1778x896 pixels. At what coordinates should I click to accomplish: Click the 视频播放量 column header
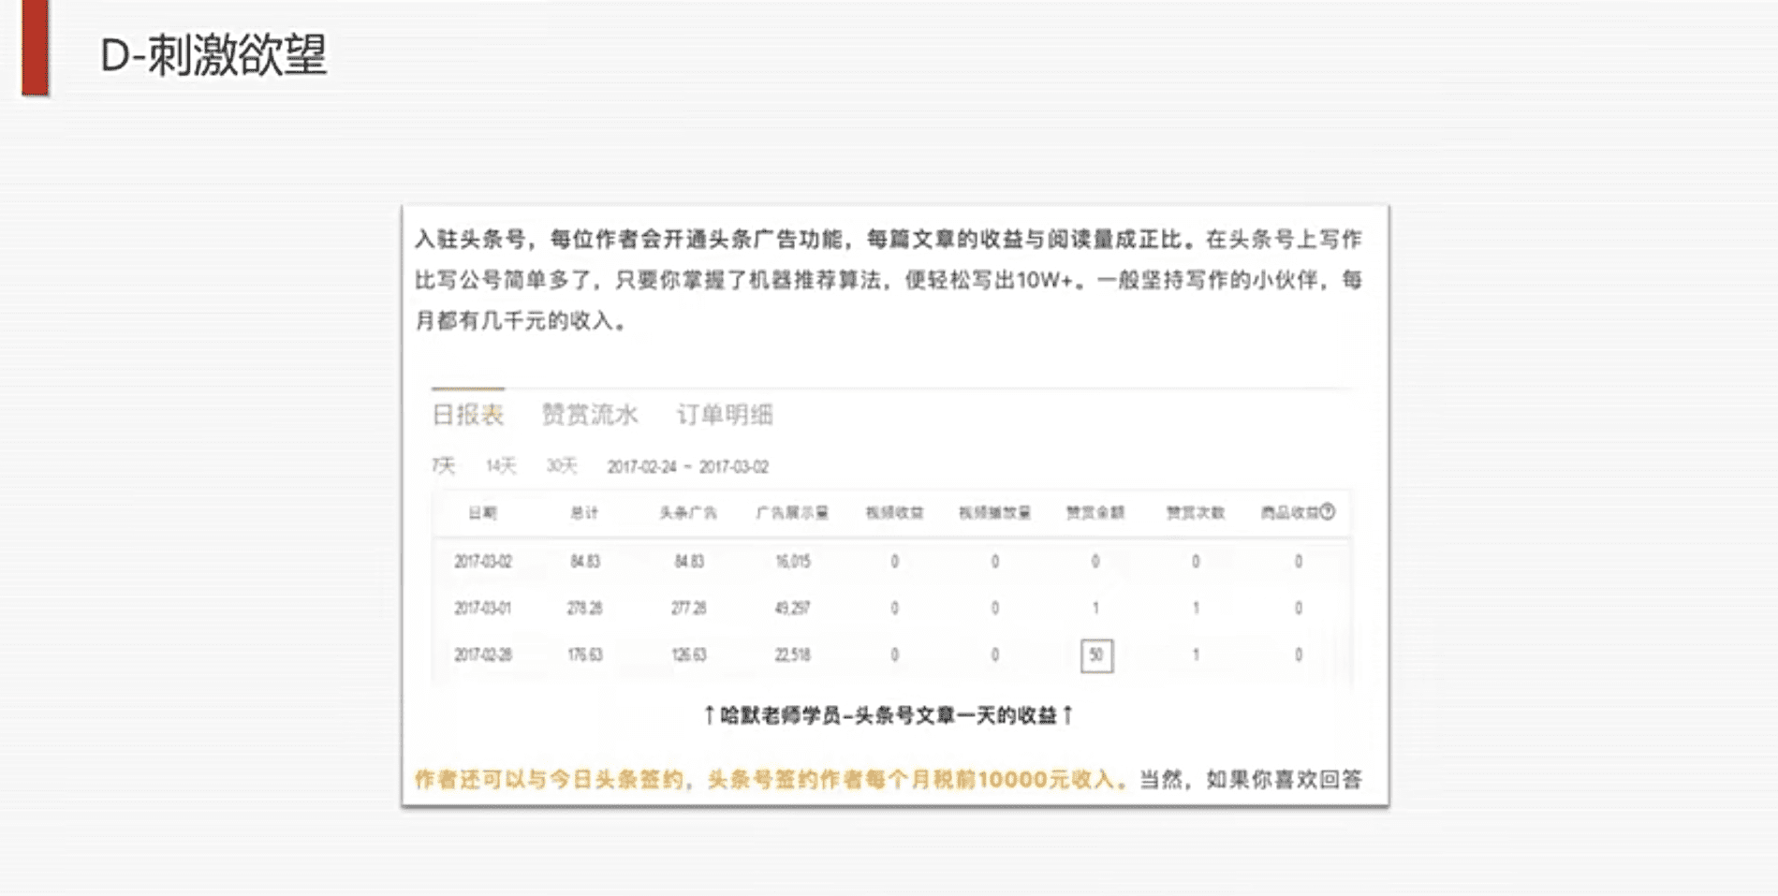(994, 512)
